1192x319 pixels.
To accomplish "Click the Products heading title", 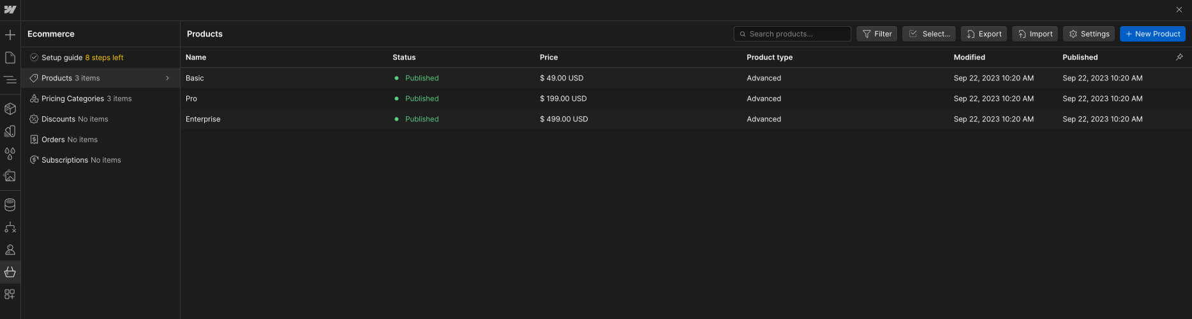I will click(205, 34).
